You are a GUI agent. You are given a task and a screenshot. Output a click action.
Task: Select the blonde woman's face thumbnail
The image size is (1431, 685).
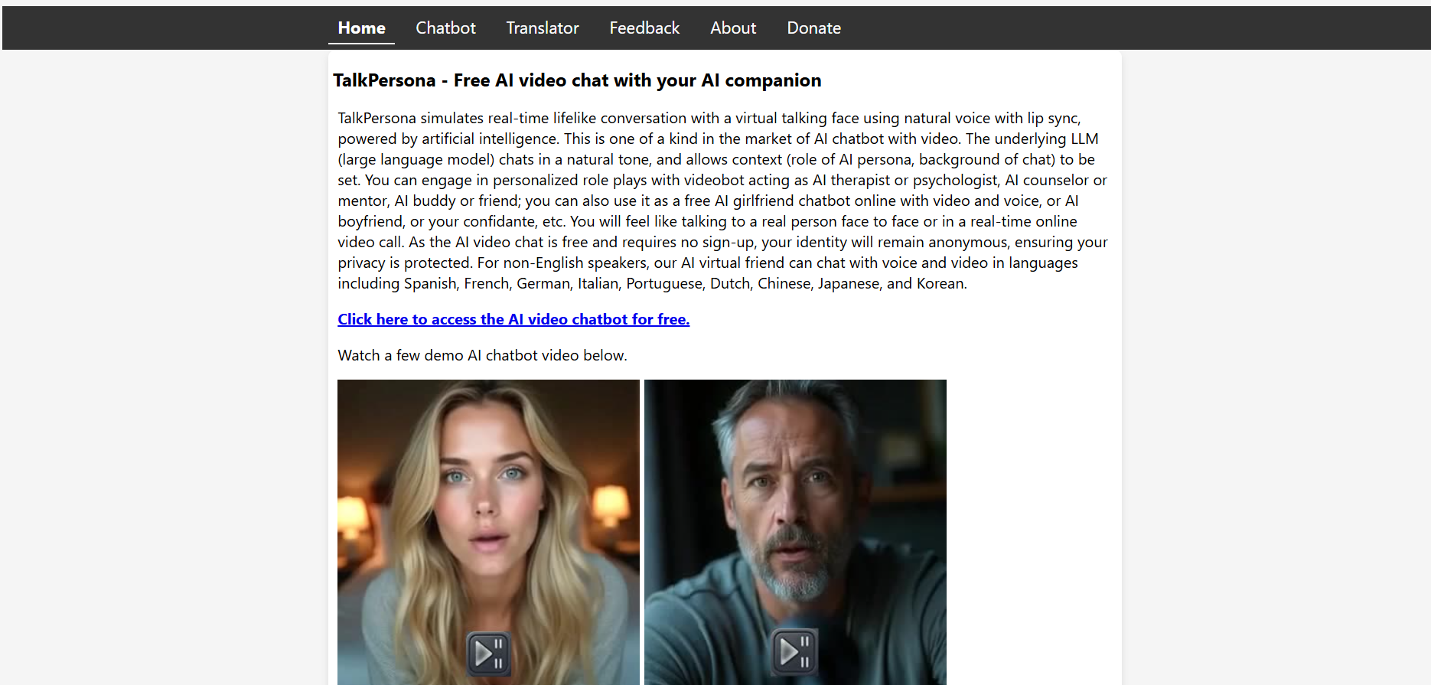[488, 532]
